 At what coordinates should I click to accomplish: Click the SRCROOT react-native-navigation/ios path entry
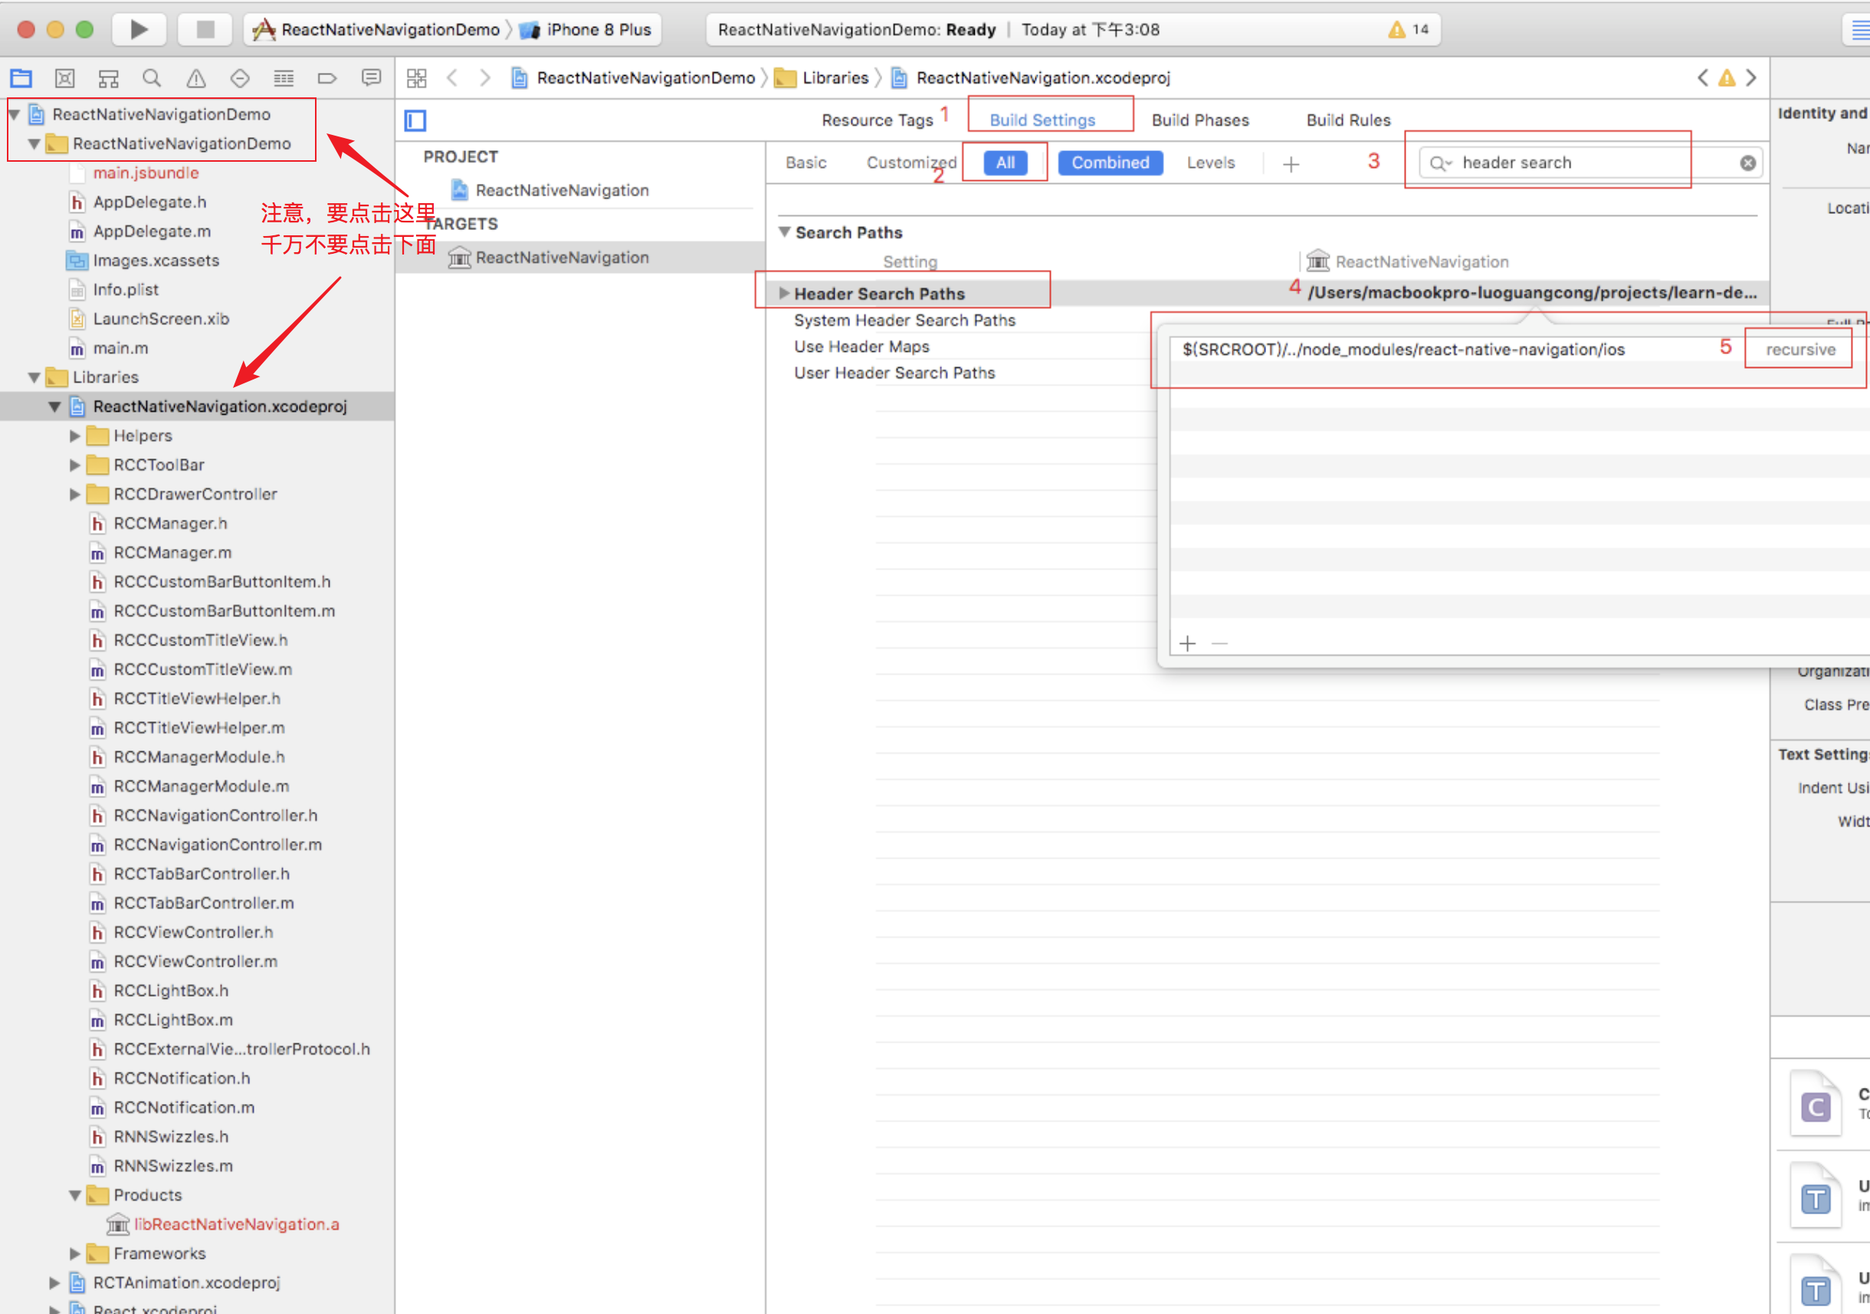point(1403,350)
